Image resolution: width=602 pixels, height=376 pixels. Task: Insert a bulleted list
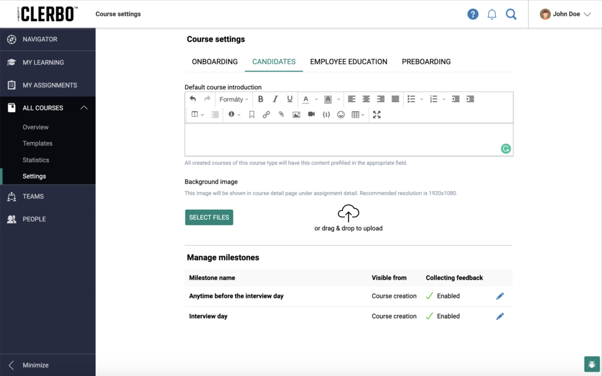[x=411, y=99]
